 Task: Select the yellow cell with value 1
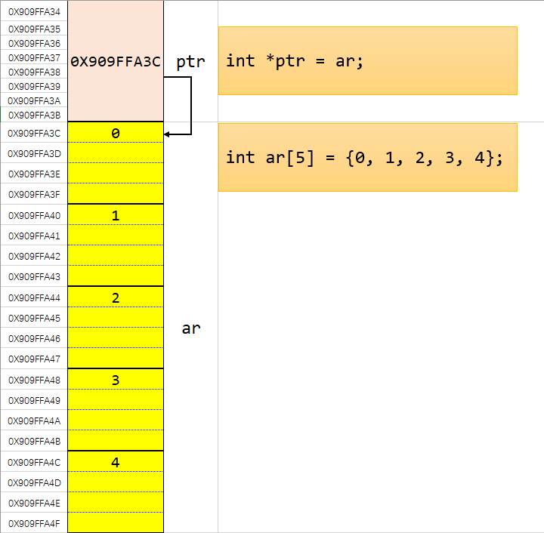click(x=116, y=215)
